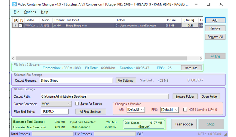Click the Add button

pyautogui.click(x=215, y=20)
